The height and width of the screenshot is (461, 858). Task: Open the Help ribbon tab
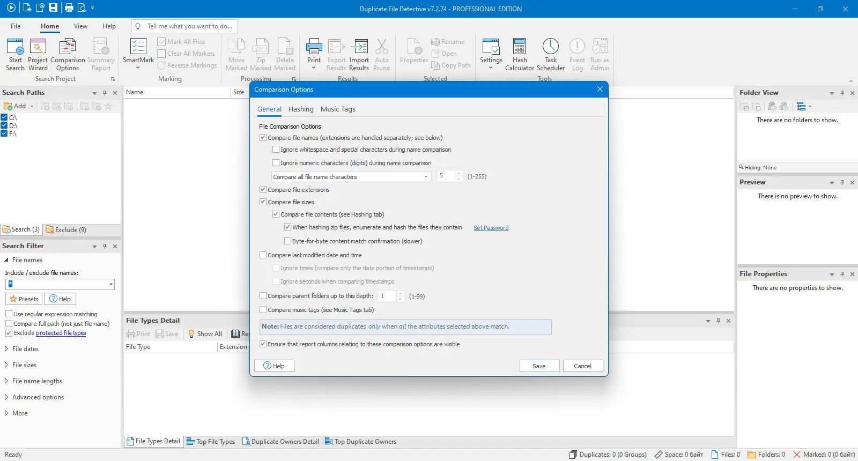(x=109, y=26)
